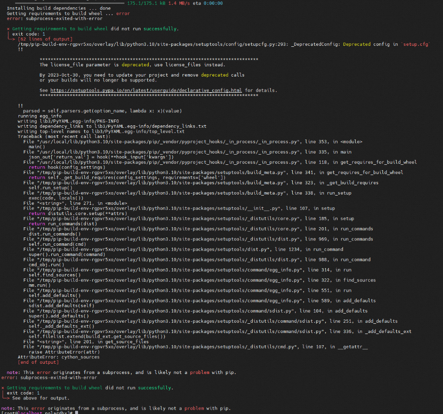Select the "[end of output]" marker
Screen dimensions: 443x414
point(38,362)
